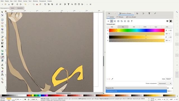Select the Spray tool

(x=2, y=68)
